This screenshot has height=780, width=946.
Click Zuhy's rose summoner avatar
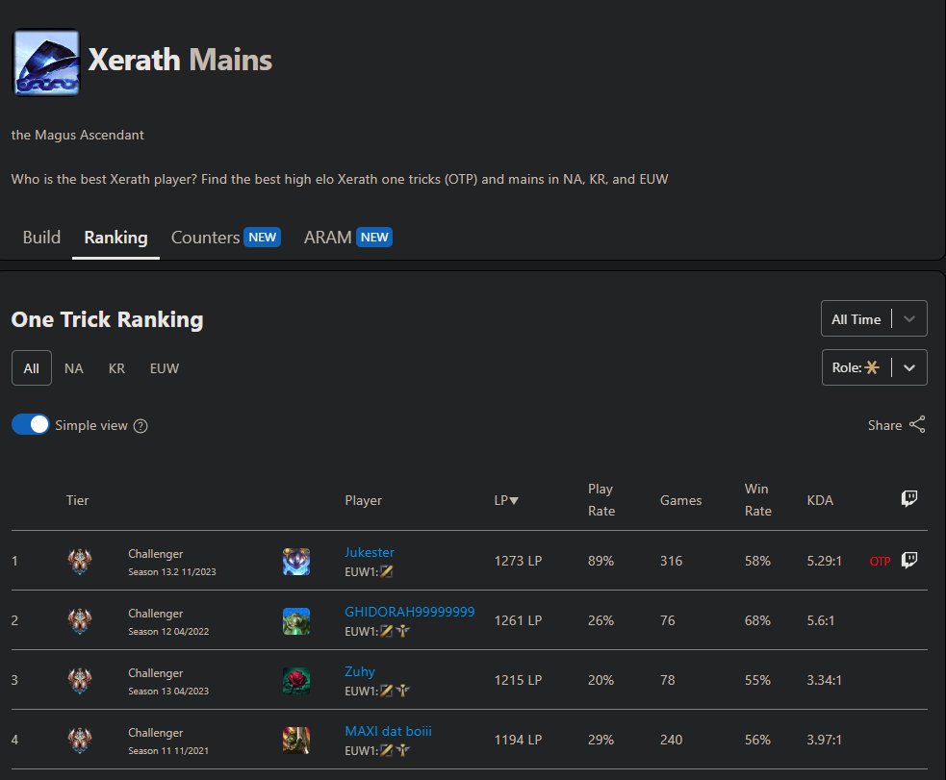point(296,681)
